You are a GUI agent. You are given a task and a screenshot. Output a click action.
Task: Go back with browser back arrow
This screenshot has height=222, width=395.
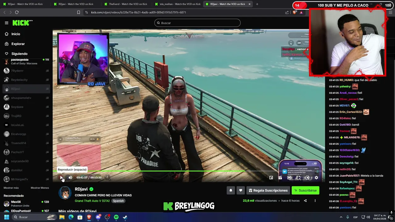point(4,12)
